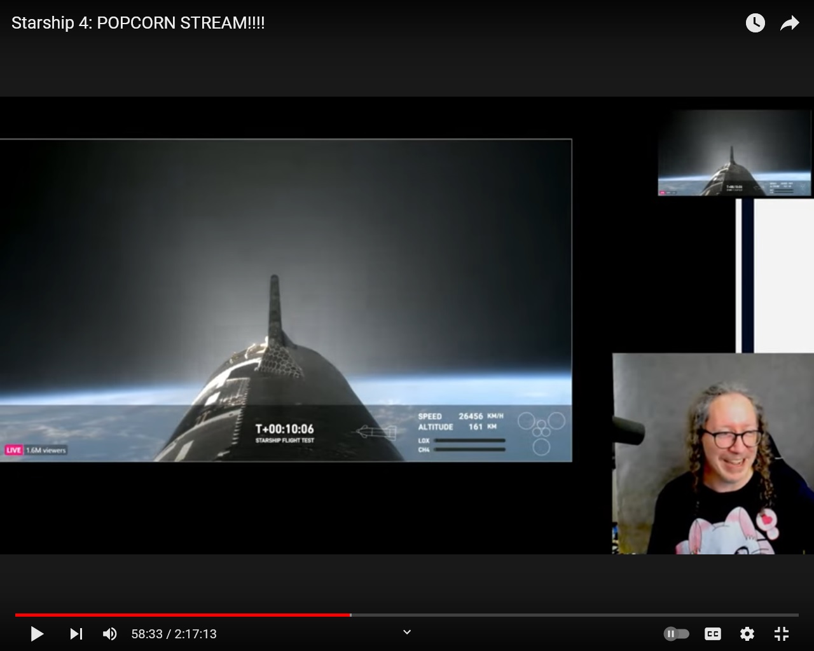Click the streamer's webcam feed
Screen dimensions: 814x651
click(713, 454)
